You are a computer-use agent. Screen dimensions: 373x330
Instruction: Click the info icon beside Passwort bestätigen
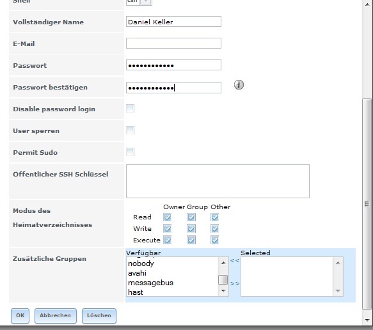(239, 85)
